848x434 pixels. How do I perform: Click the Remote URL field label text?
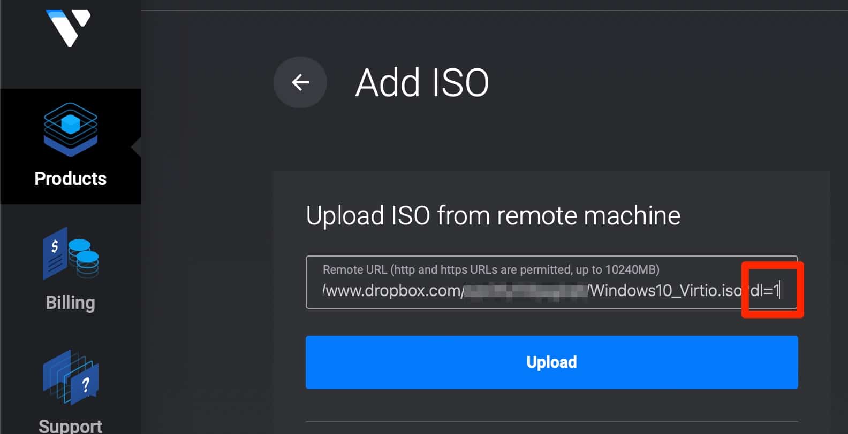[x=491, y=269]
